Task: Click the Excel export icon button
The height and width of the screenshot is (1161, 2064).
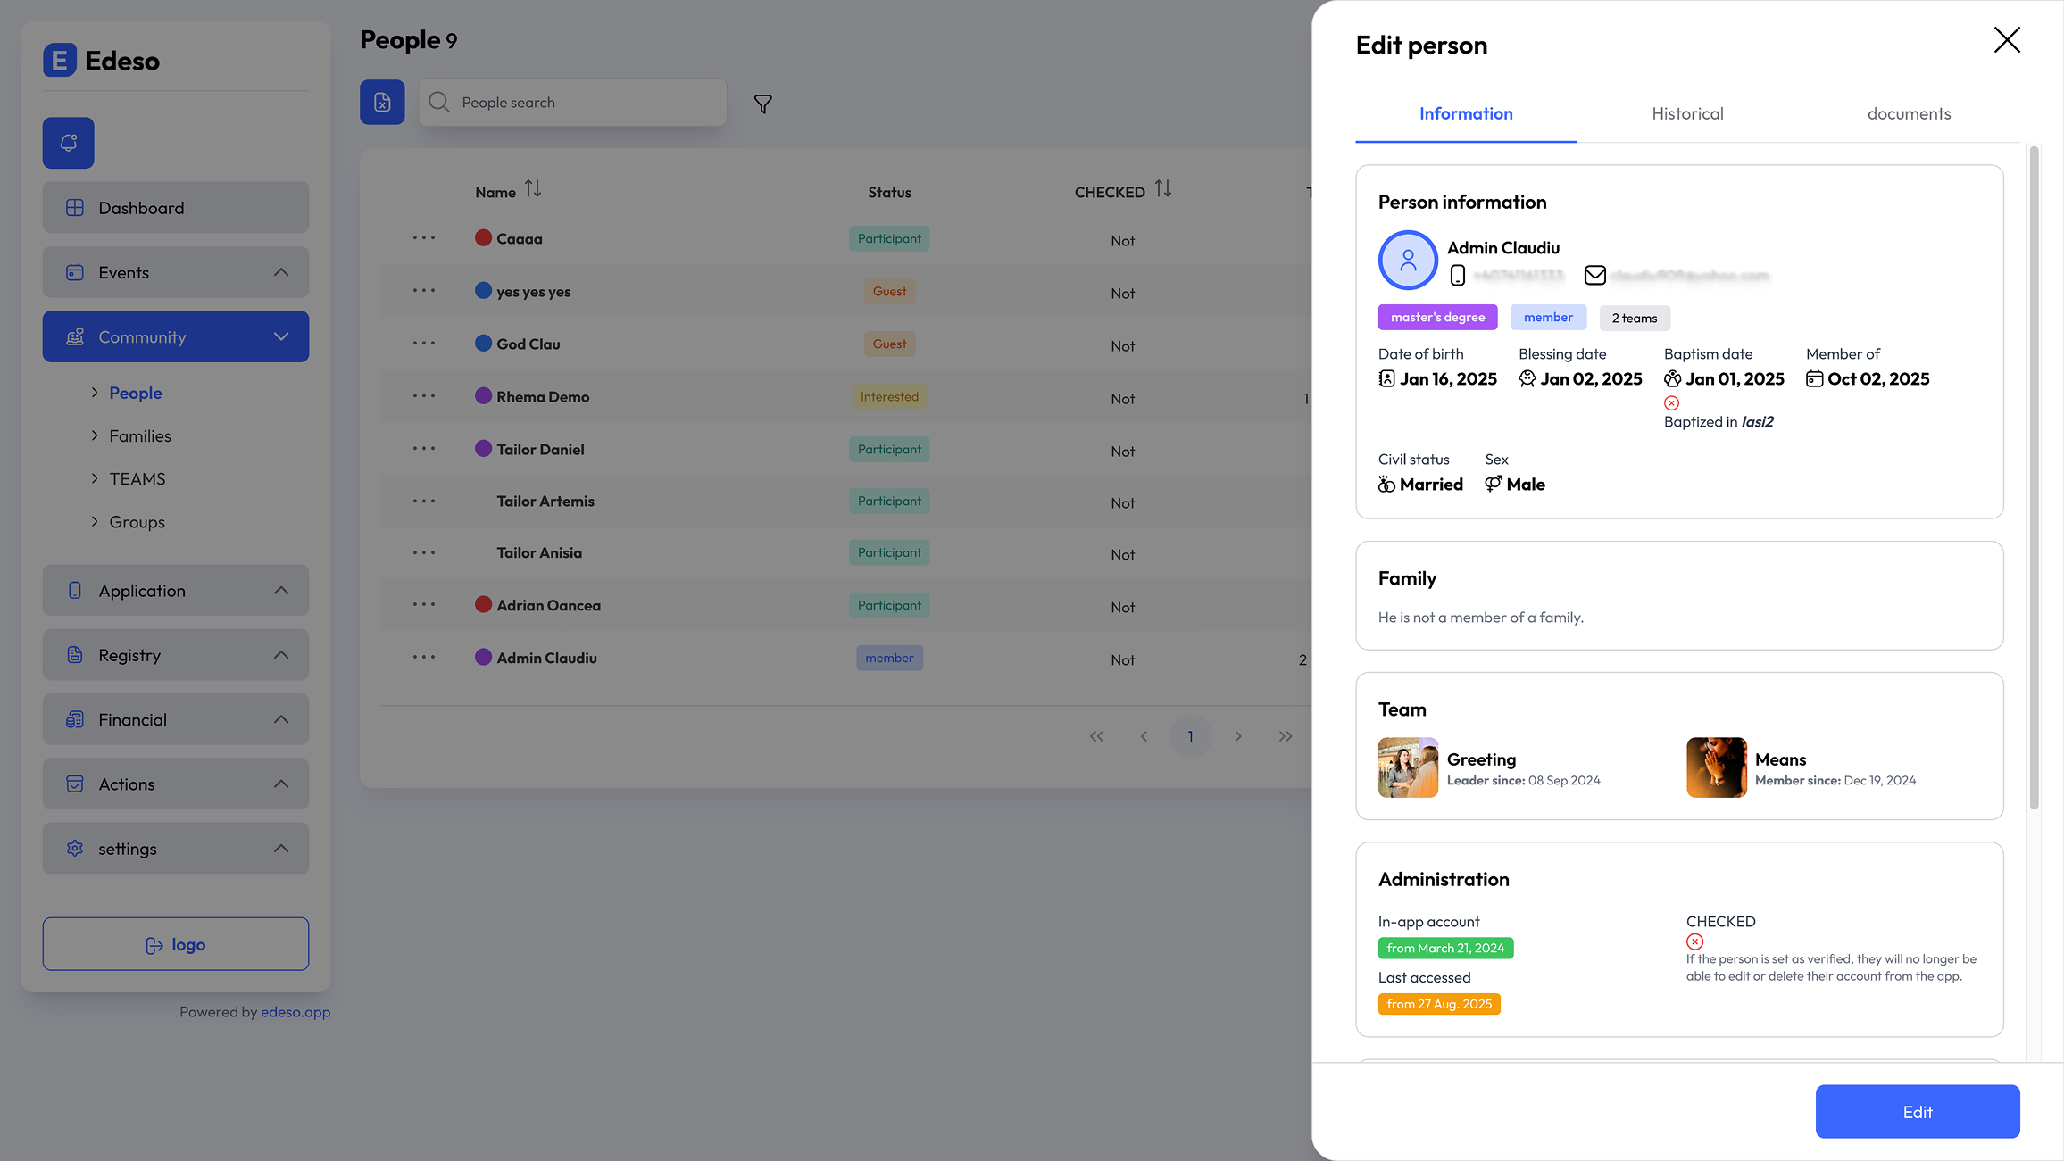Action: [382, 102]
